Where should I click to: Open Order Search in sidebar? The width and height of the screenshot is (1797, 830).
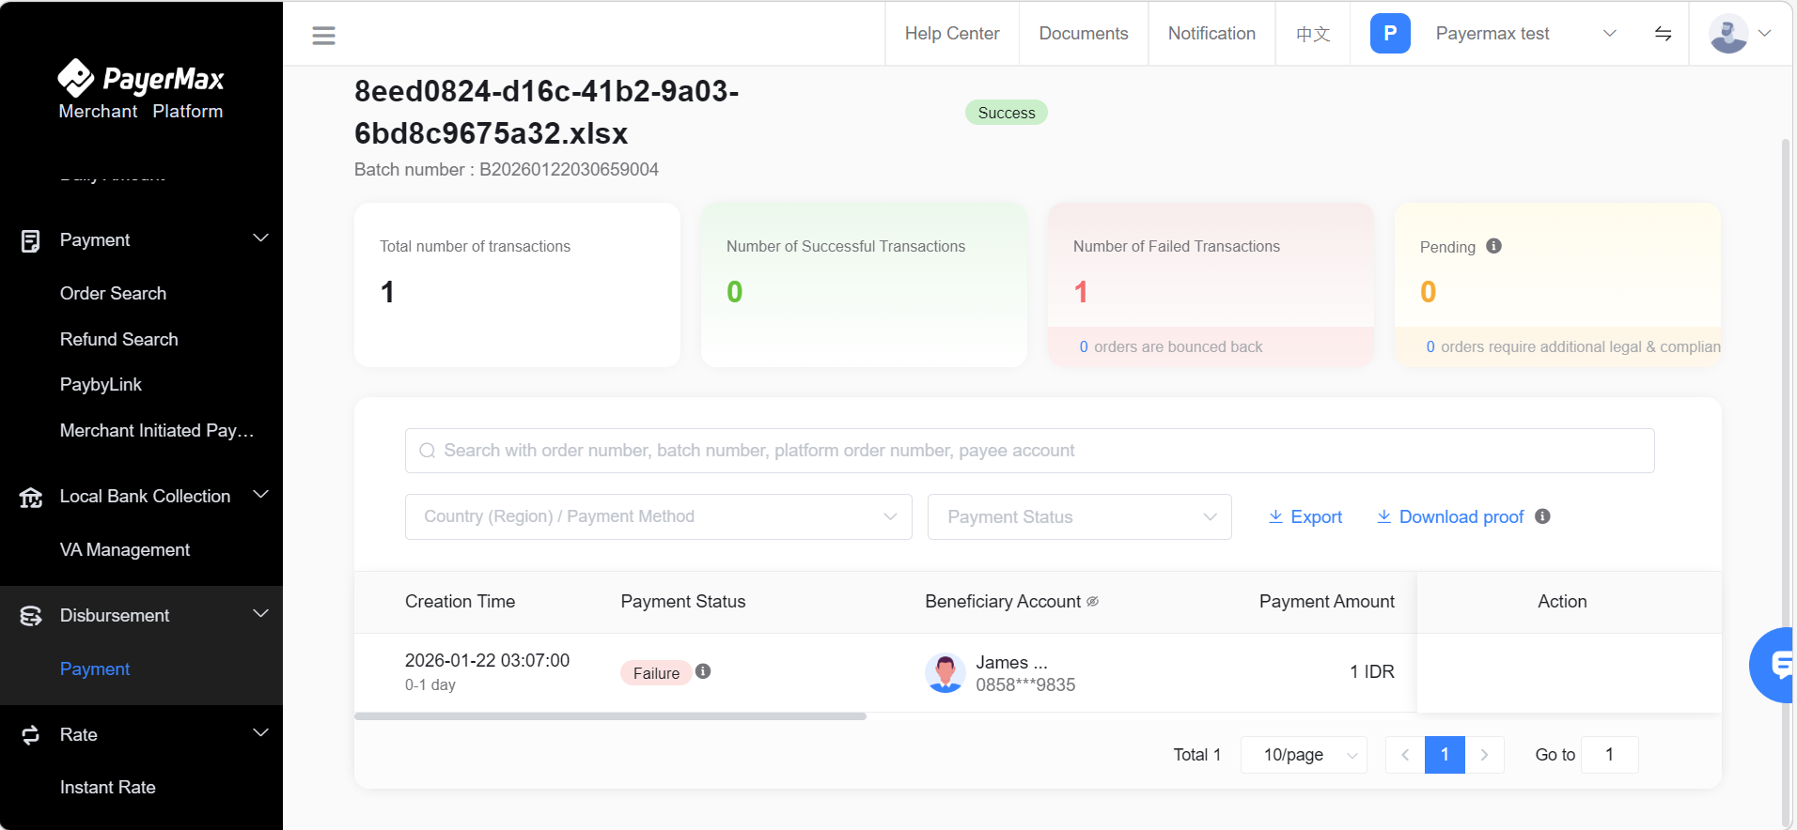coord(113,293)
